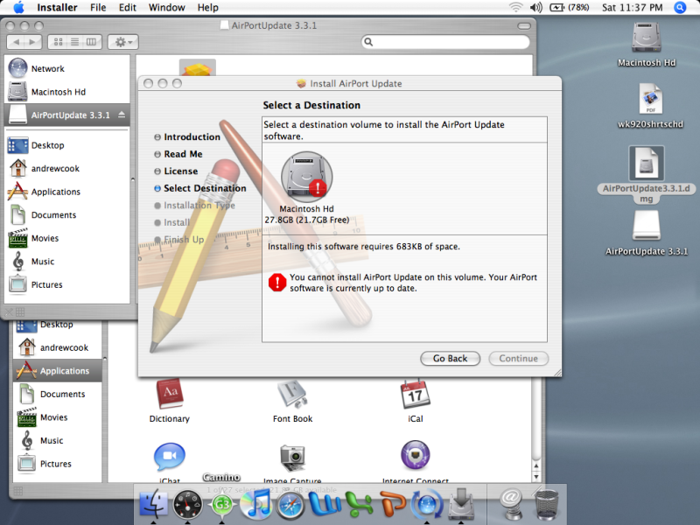Select wk920shrtschd PDF on the desktop
This screenshot has width=700, height=525.
650,99
